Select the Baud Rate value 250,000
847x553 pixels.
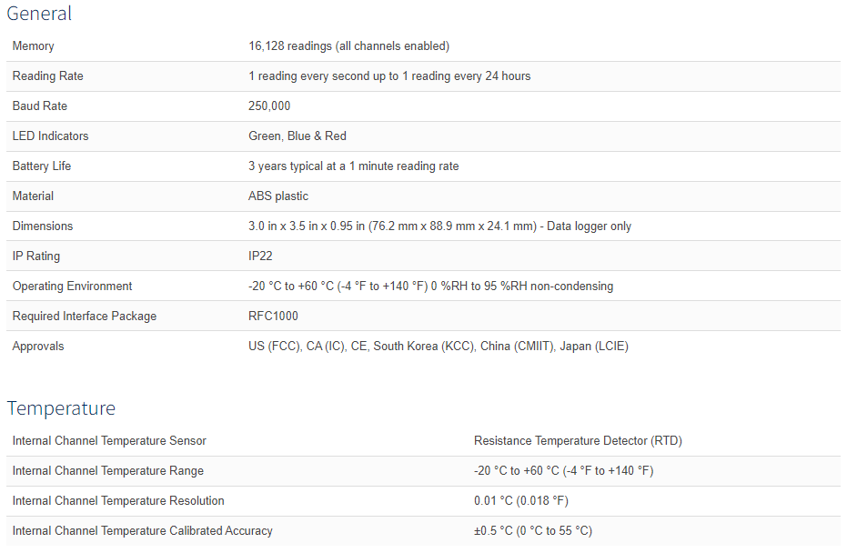pyautogui.click(x=269, y=106)
